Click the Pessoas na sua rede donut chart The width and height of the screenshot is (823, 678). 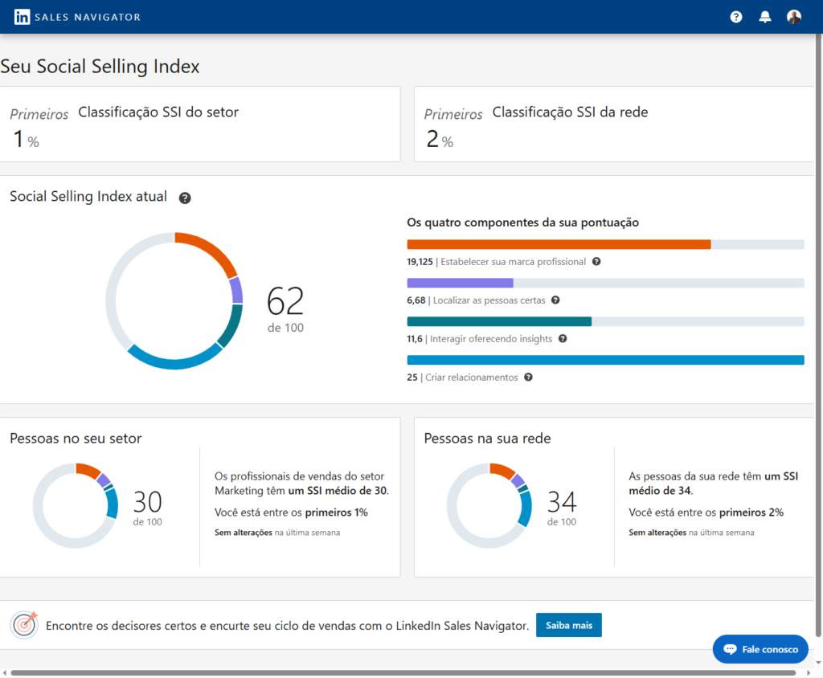[489, 505]
